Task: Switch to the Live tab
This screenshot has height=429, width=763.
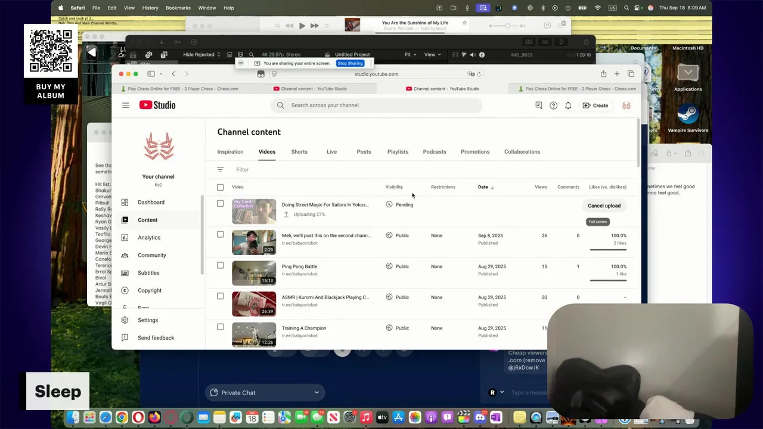Action: (x=331, y=151)
